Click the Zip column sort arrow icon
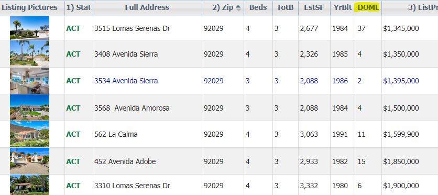 [x=238, y=8]
